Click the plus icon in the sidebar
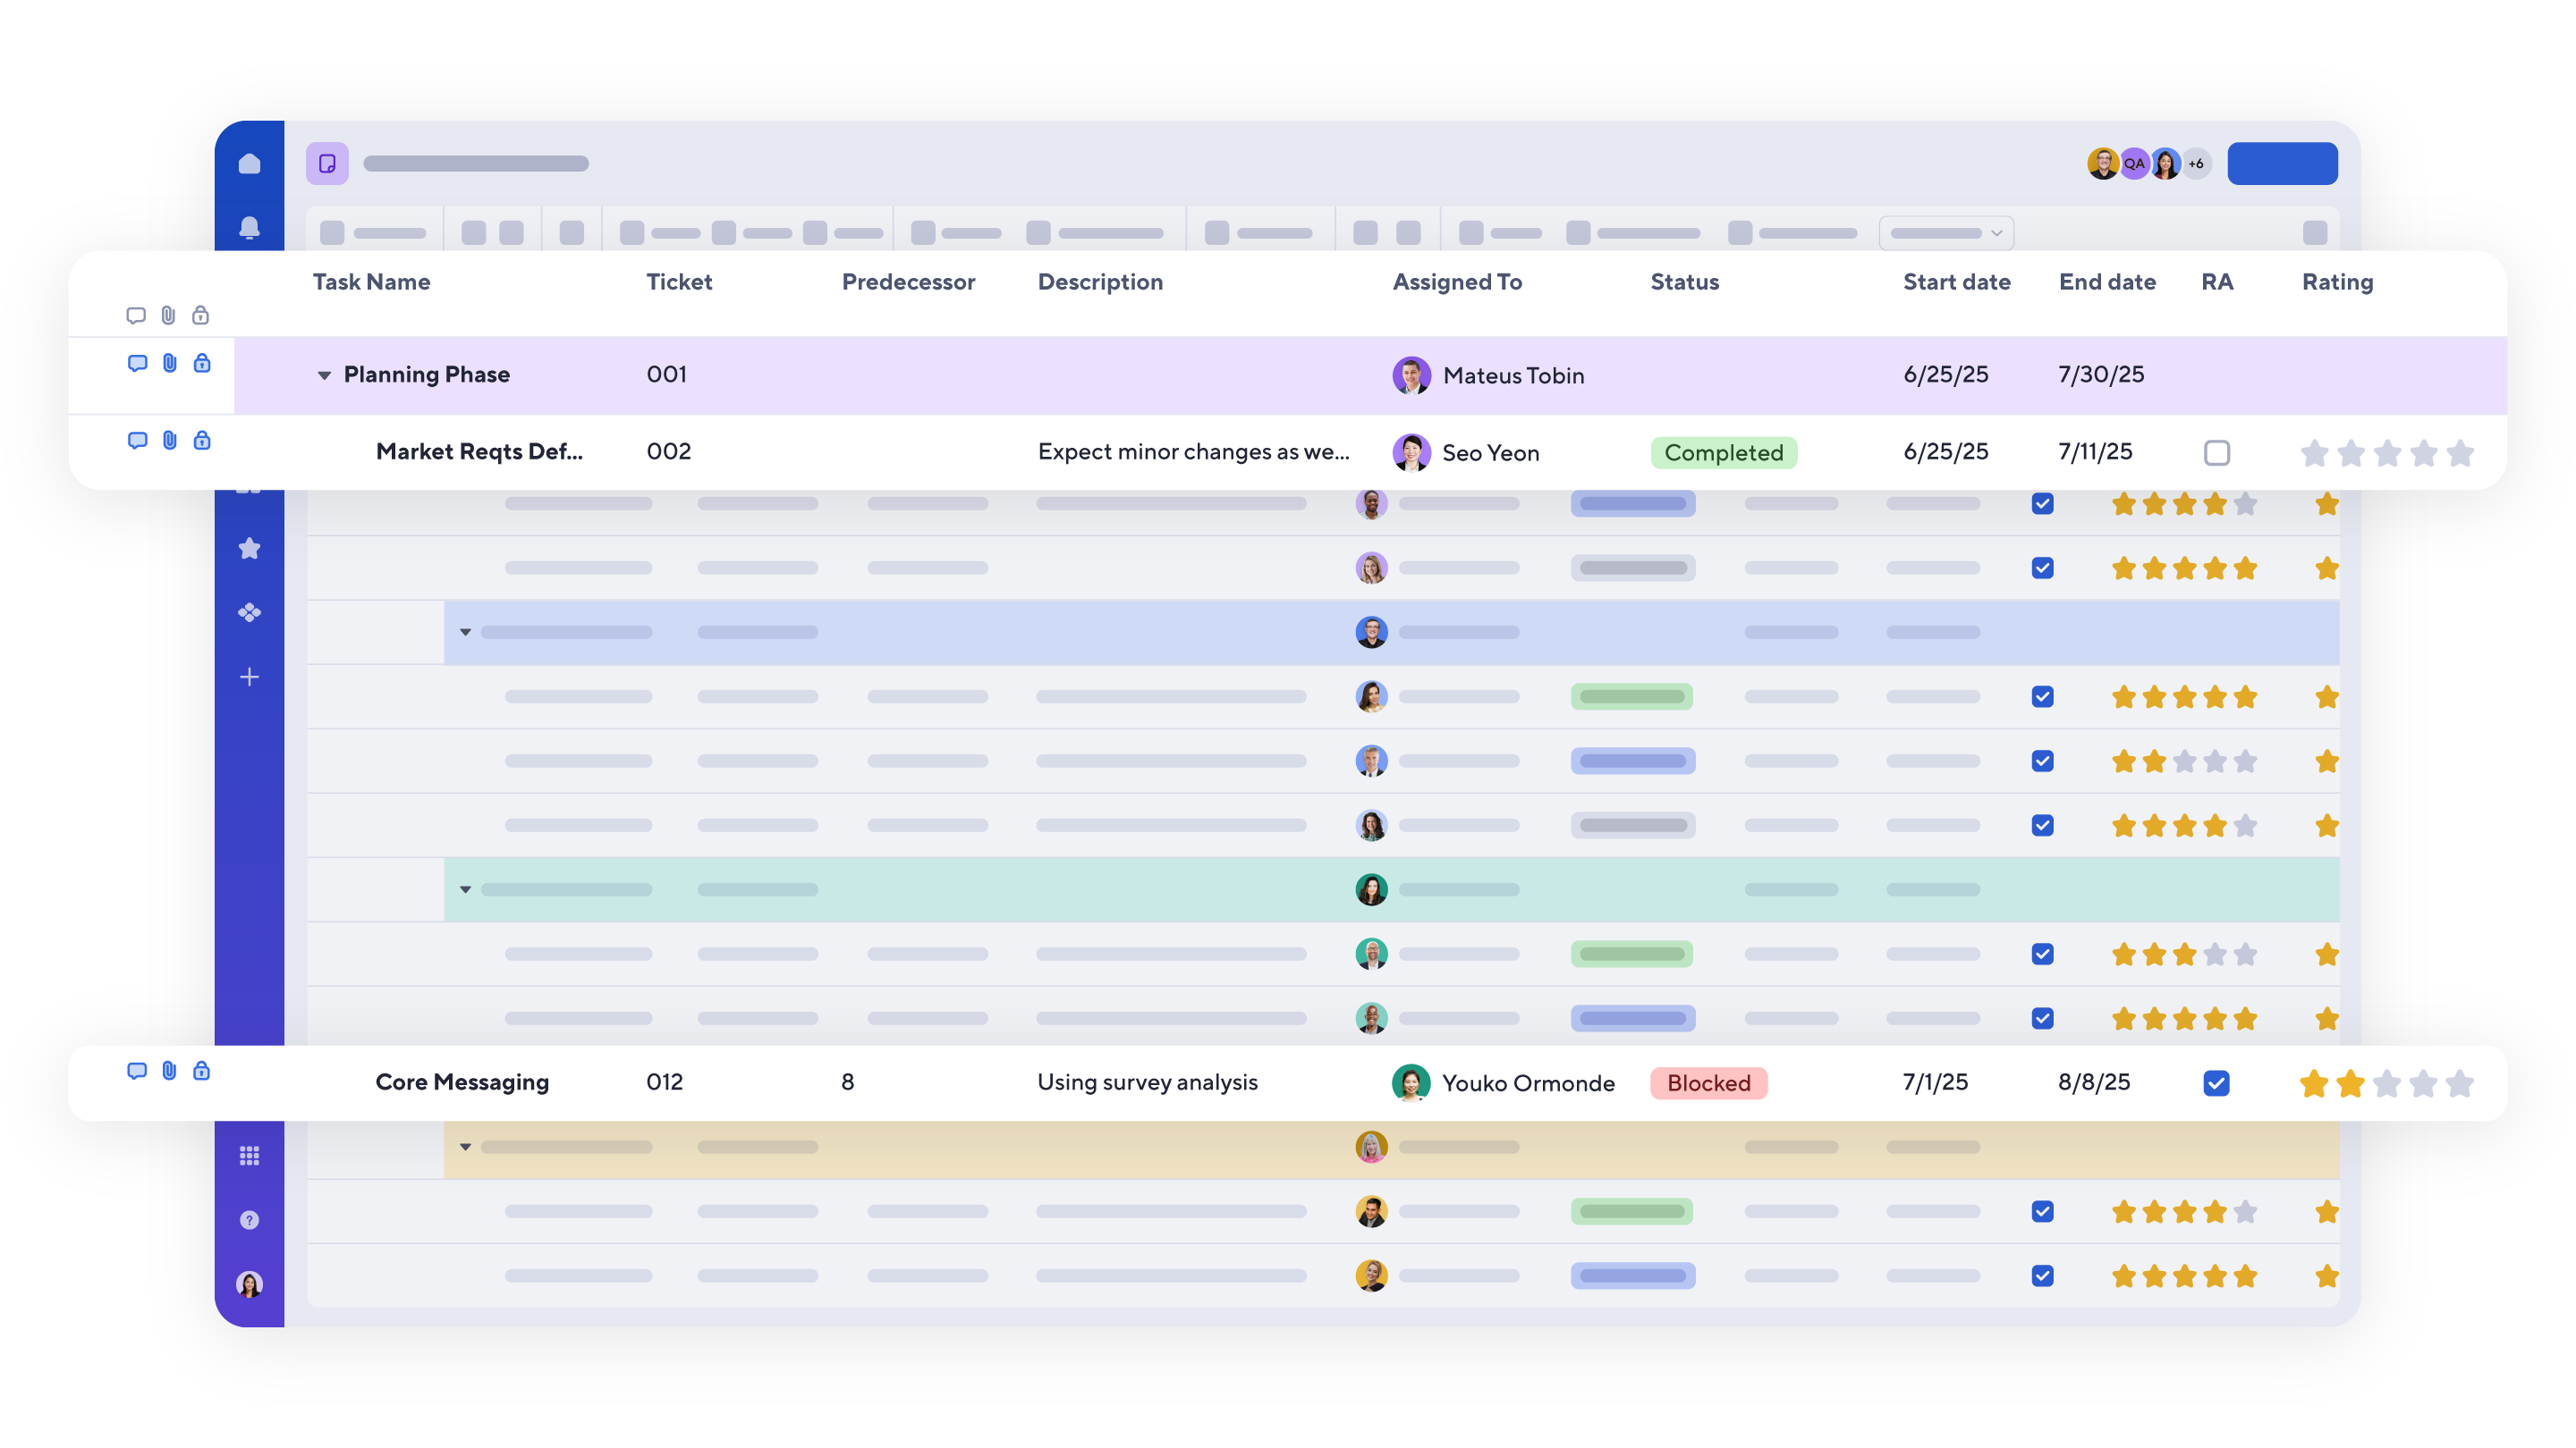This screenshot has width=2576, height=1448. click(x=249, y=678)
